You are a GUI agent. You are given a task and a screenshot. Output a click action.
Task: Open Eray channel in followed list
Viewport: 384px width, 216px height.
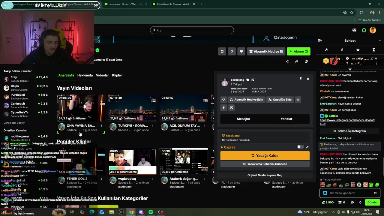[x=25, y=79]
